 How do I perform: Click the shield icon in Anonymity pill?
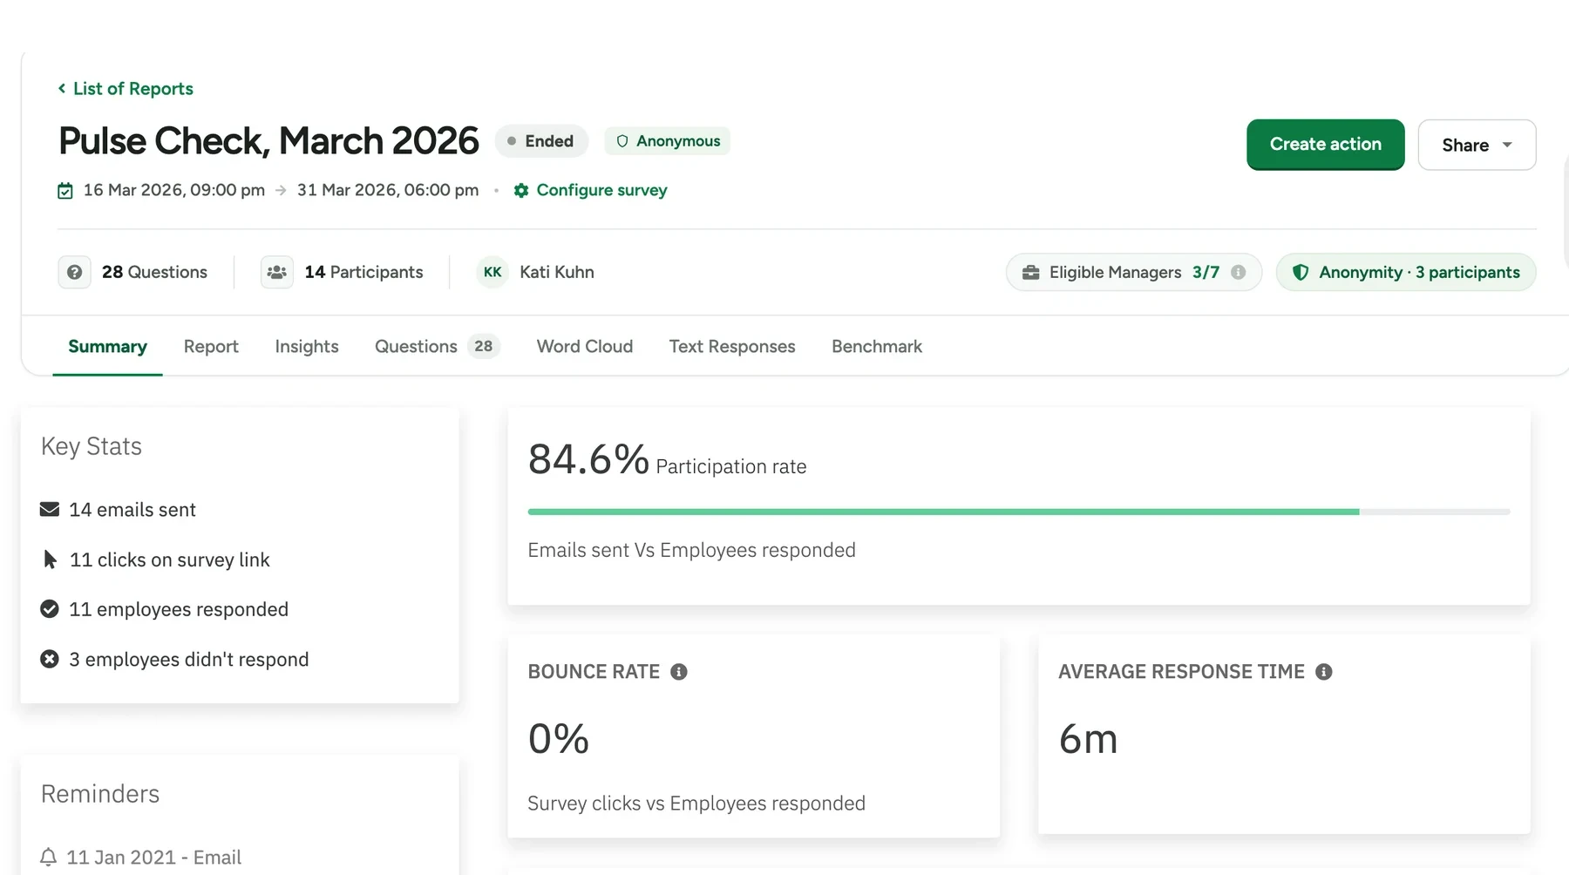(1301, 272)
